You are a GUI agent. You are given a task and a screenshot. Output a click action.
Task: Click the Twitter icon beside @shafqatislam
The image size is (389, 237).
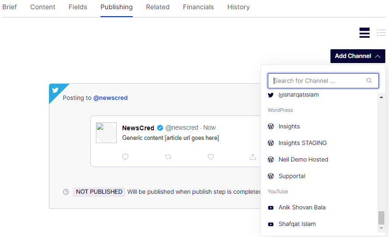click(x=271, y=95)
